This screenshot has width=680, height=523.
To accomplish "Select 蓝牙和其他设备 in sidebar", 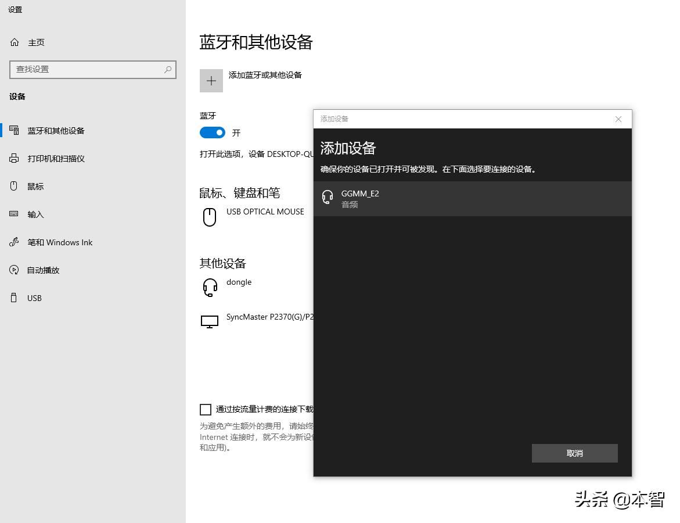I will coord(56,131).
